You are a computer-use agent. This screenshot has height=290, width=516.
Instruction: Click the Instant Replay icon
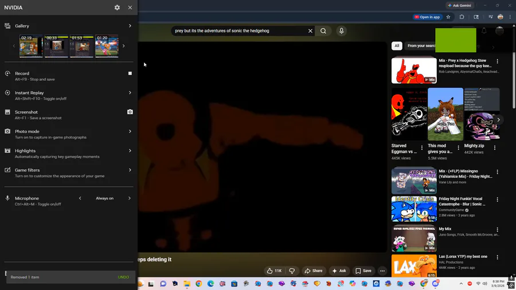pos(7,93)
